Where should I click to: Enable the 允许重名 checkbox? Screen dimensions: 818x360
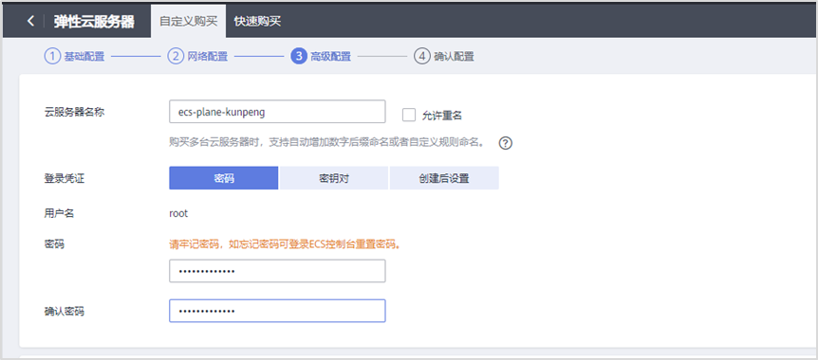(x=409, y=115)
